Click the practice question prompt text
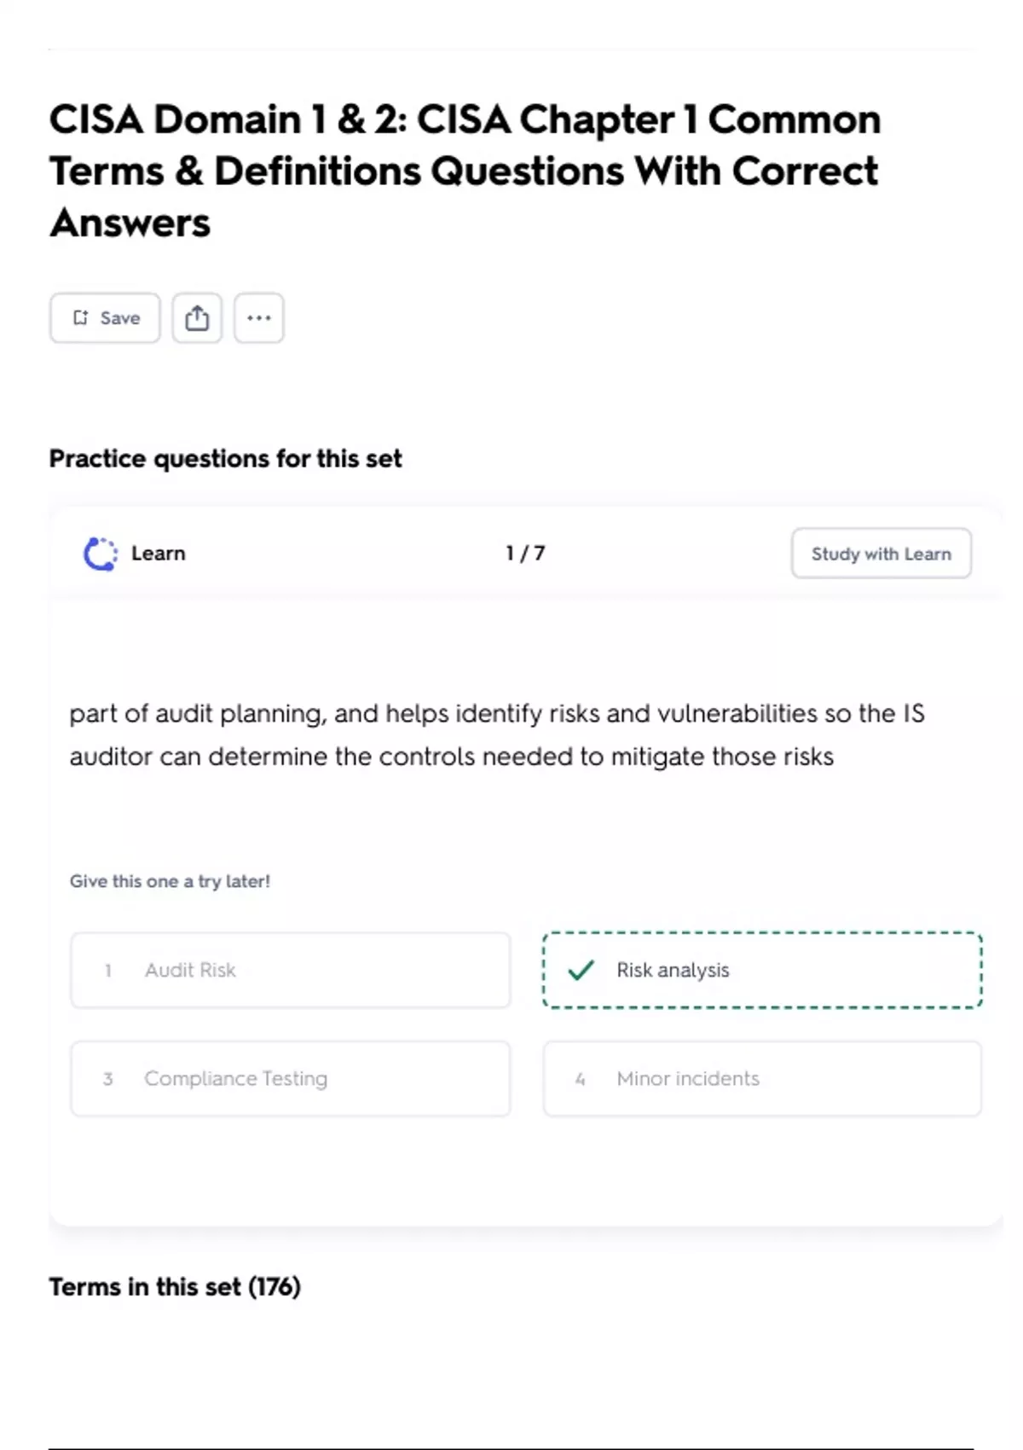This screenshot has width=1023, height=1450. (497, 734)
